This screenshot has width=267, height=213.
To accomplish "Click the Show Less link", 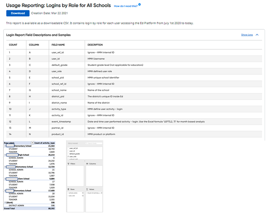I will (x=247, y=35).
